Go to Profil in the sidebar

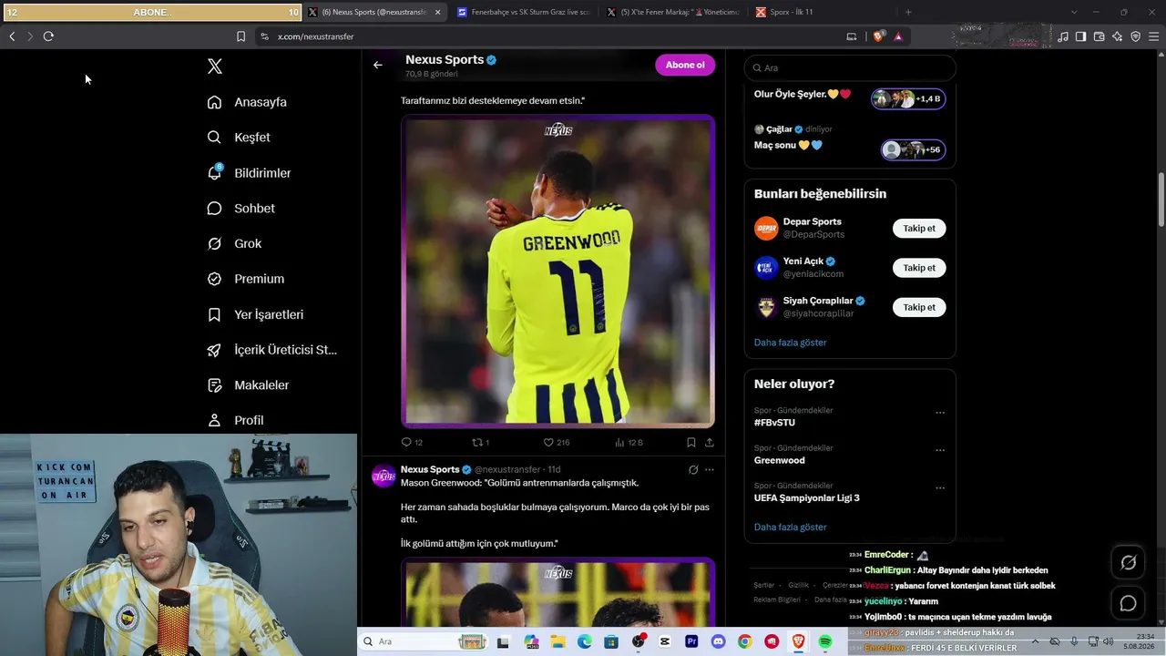tap(235, 420)
